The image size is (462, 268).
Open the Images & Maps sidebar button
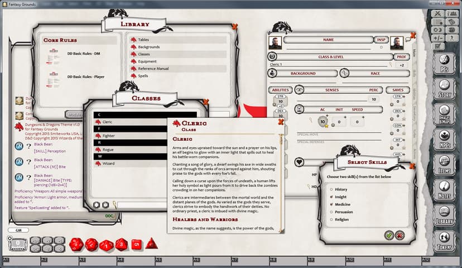coord(444,114)
